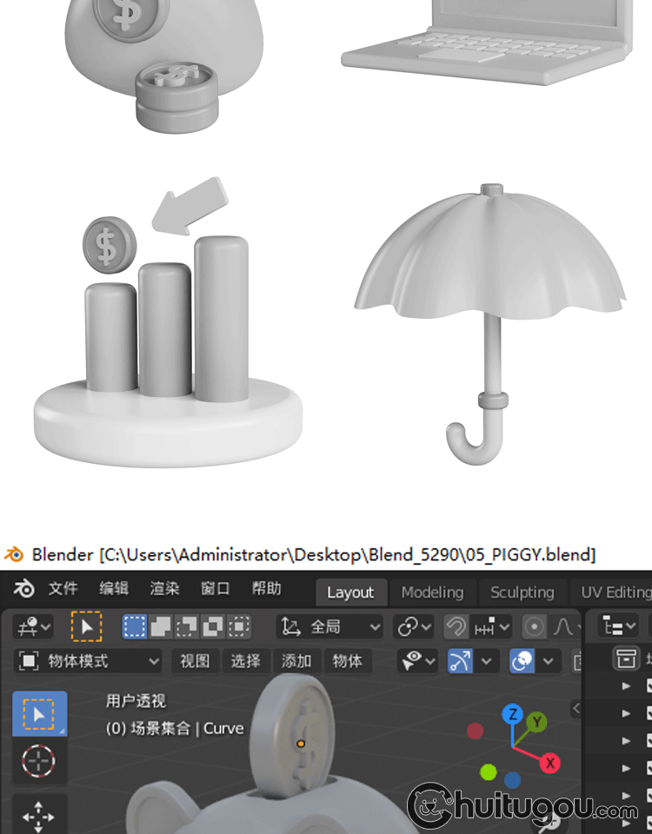Click the scene collection icon in outliner
652x834 pixels.
[626, 659]
